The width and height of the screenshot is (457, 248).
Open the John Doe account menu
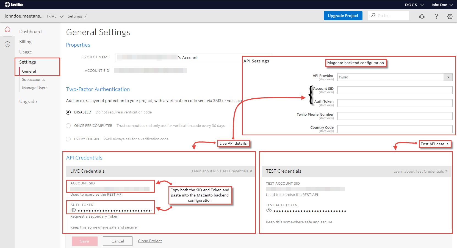pos(442,5)
